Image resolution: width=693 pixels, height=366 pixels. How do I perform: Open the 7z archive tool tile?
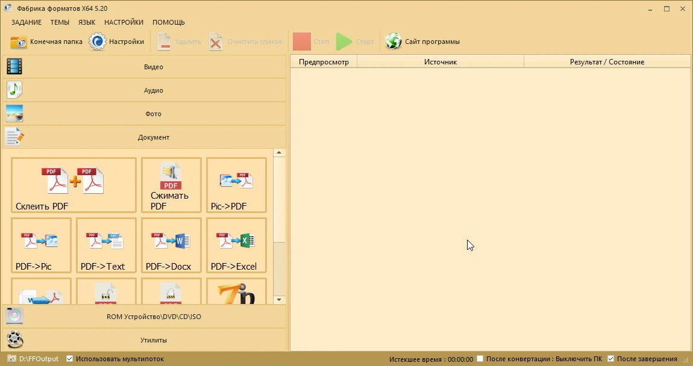[x=236, y=291]
